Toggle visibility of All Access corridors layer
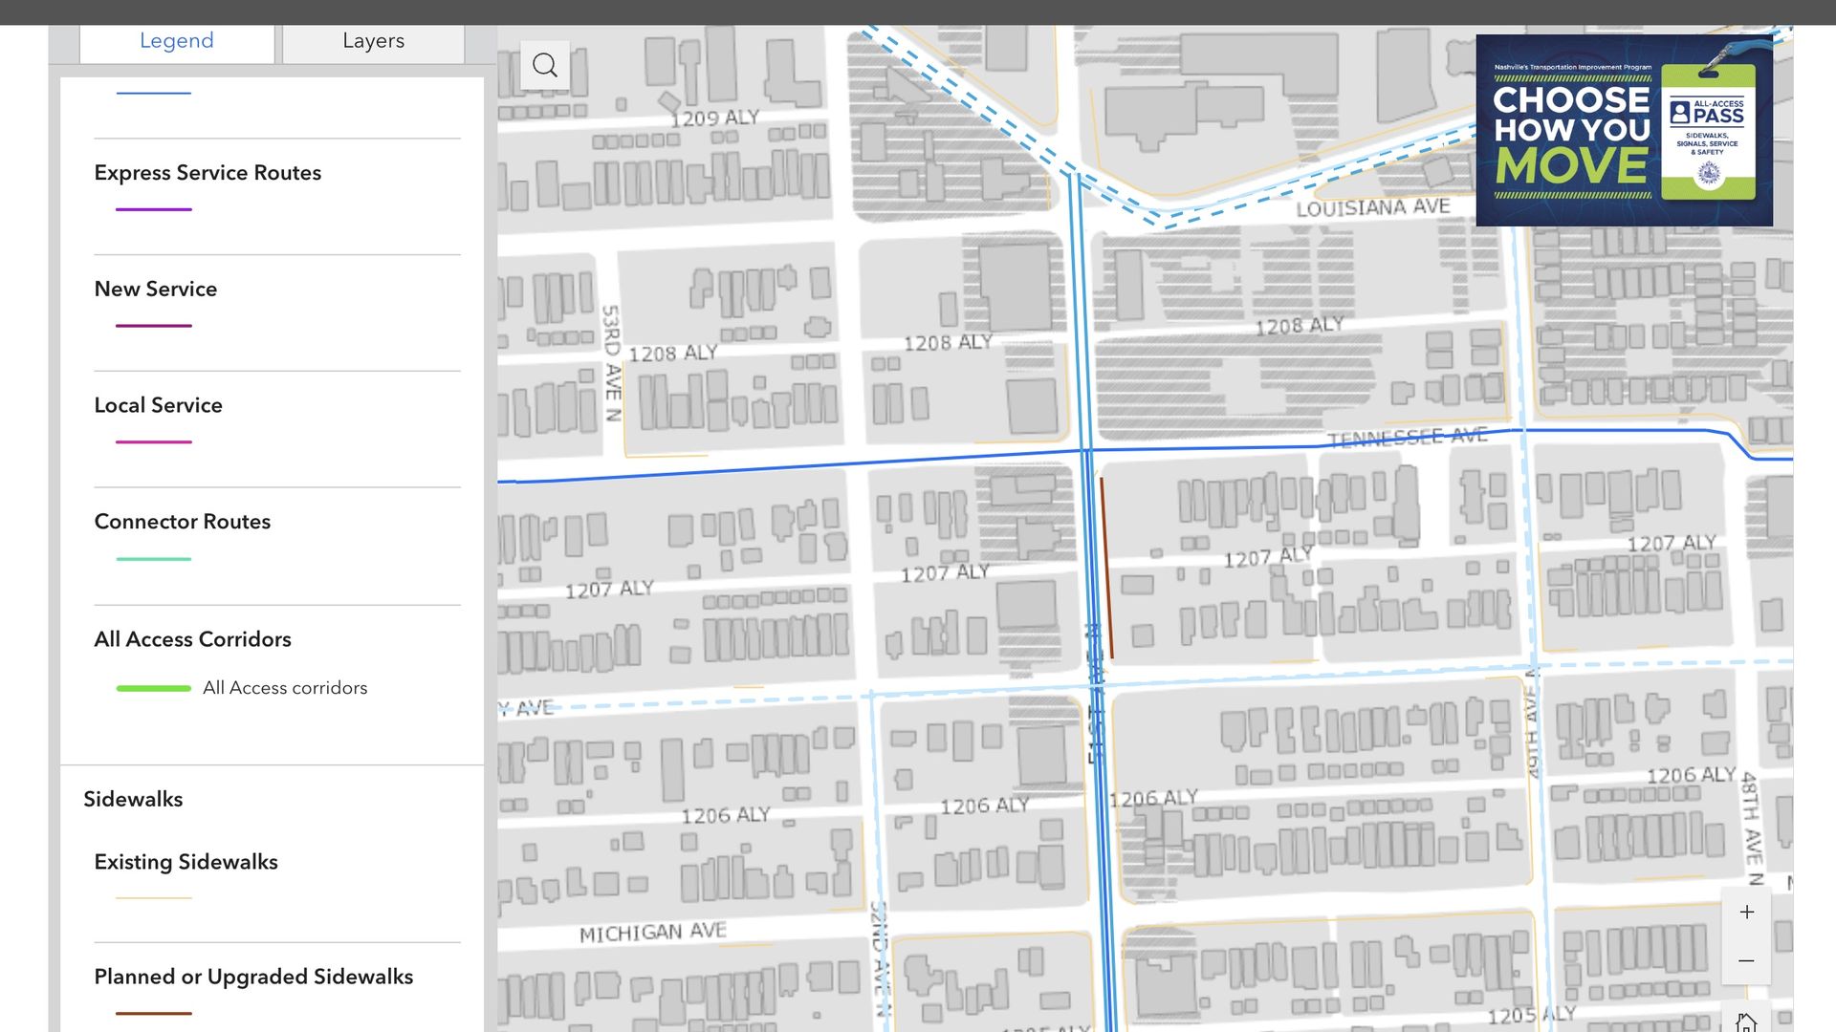This screenshot has height=1032, width=1836. tap(285, 687)
